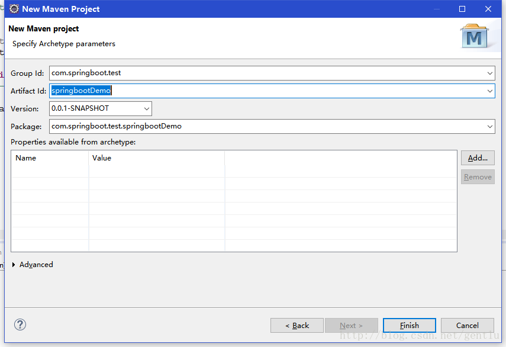Click the Add... button
This screenshot has width=506, height=347.
pos(478,158)
